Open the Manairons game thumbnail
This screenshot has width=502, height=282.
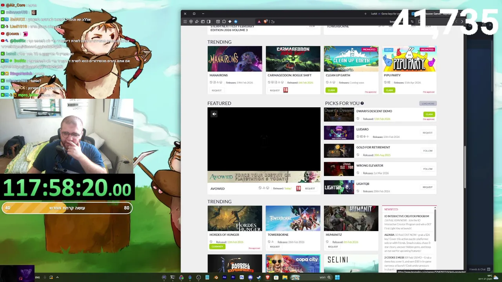[235, 59]
